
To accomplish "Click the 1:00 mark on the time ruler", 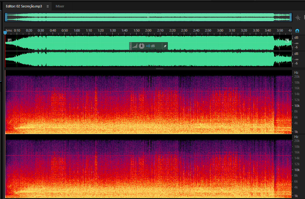I will (77, 30).
